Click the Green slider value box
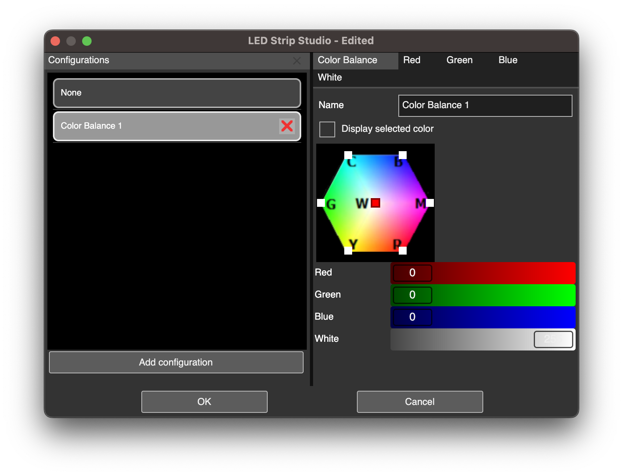623x476 pixels. click(x=413, y=295)
